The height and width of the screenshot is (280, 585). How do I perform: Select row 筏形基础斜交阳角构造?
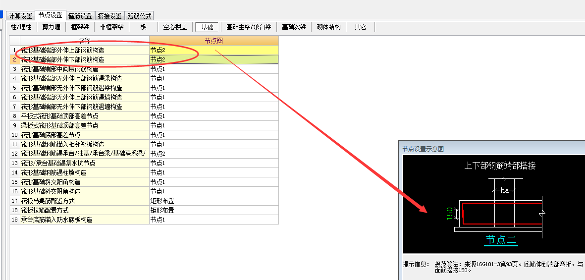click(85, 182)
